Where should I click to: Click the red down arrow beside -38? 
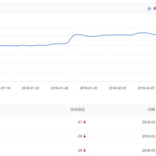click(x=84, y=136)
